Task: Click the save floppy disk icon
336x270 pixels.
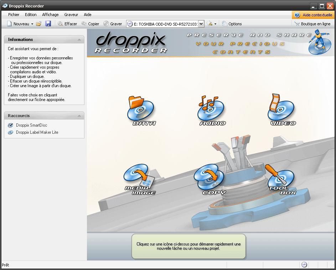Action: (x=48, y=23)
